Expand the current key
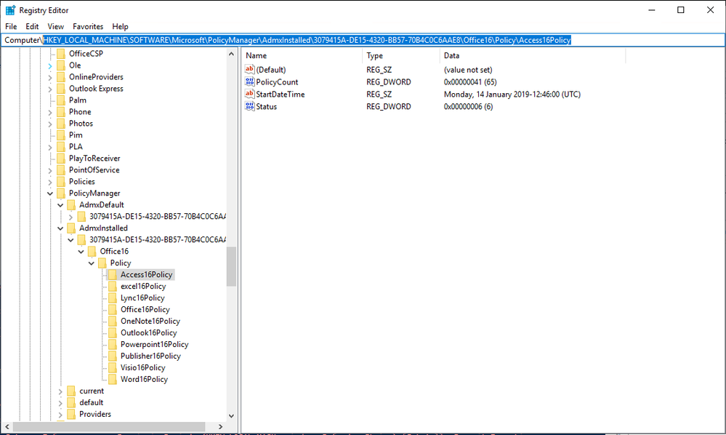Screen dimensions: 726x435 60,391
